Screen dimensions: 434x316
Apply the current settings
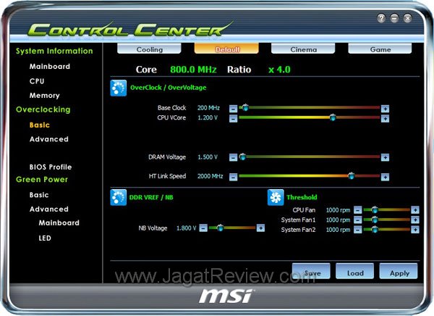click(x=399, y=271)
